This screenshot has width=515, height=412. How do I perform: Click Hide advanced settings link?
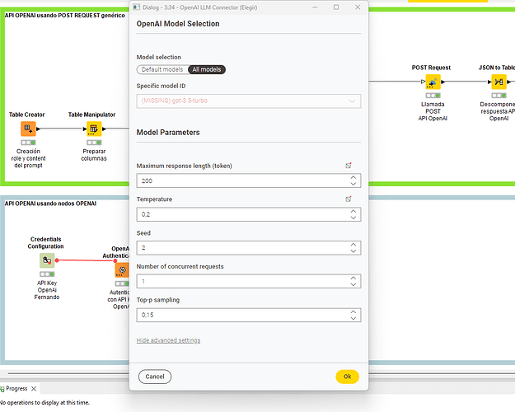pyautogui.click(x=168, y=340)
